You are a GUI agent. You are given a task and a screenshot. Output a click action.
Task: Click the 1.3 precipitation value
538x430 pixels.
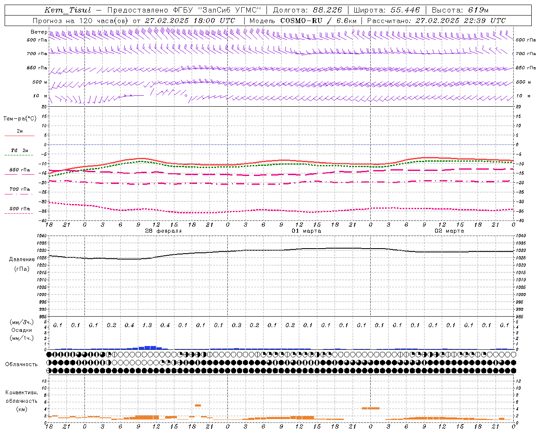tap(147, 325)
